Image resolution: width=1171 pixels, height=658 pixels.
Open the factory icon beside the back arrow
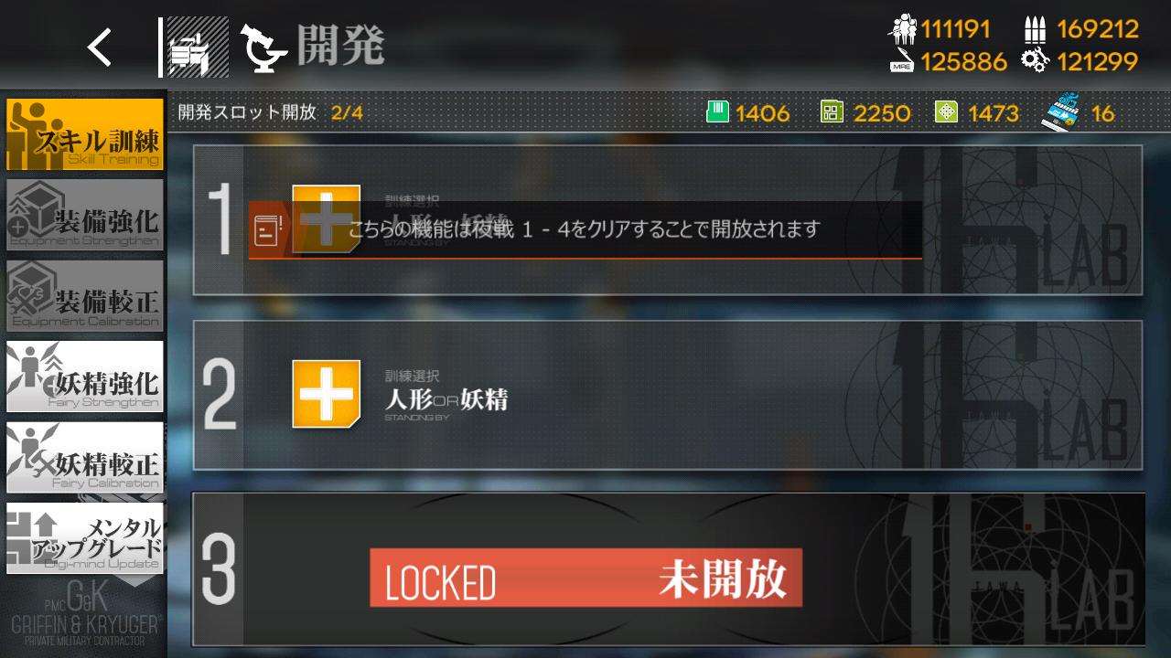197,48
